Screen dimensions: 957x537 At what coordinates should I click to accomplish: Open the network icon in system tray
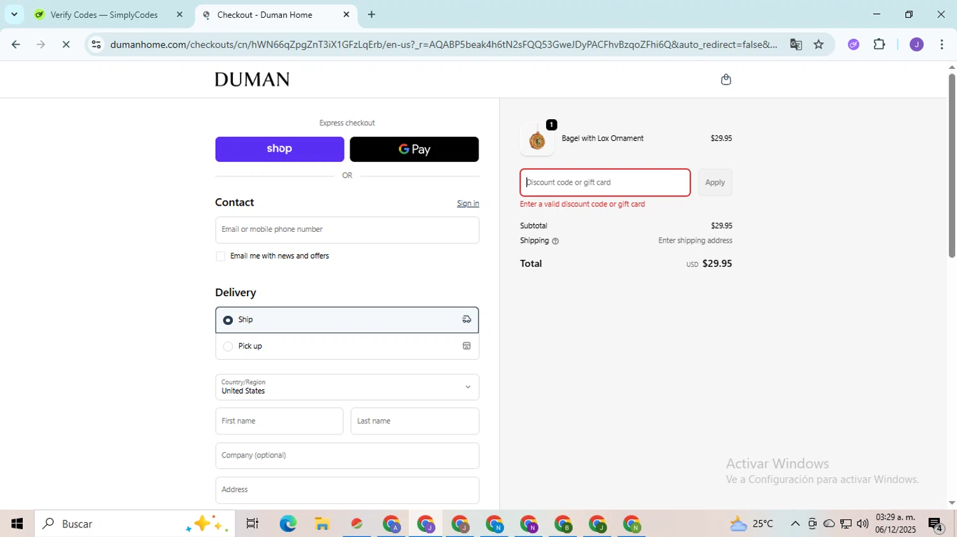(846, 524)
